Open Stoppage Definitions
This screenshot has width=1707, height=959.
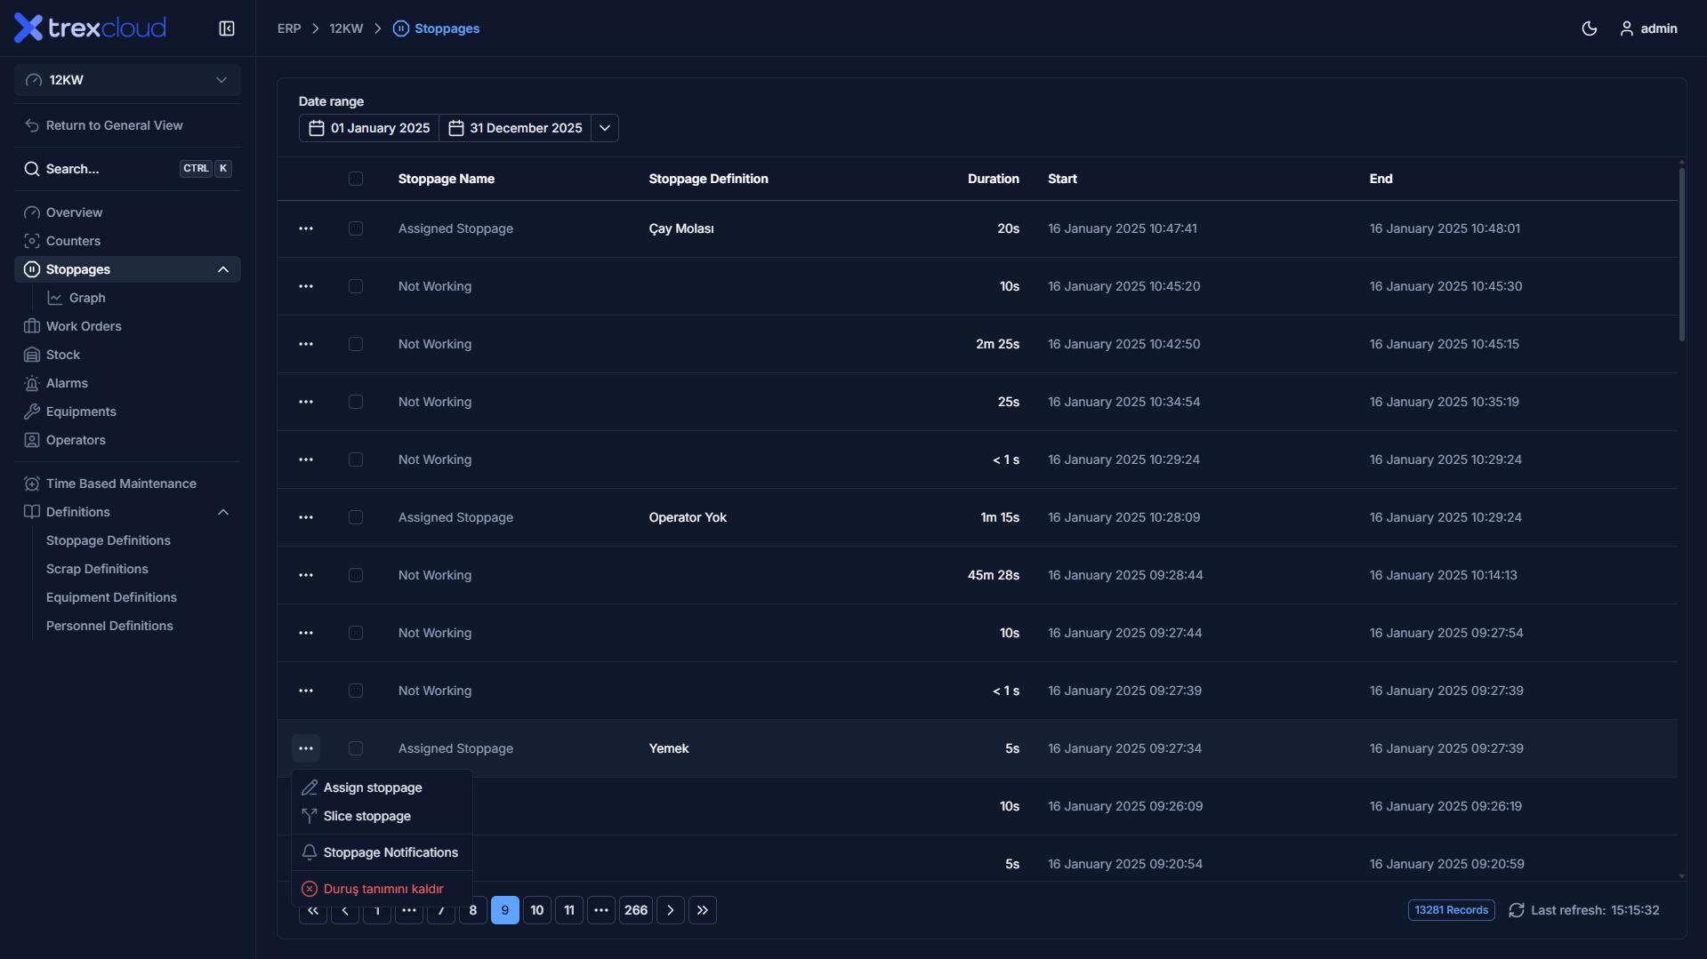109,540
